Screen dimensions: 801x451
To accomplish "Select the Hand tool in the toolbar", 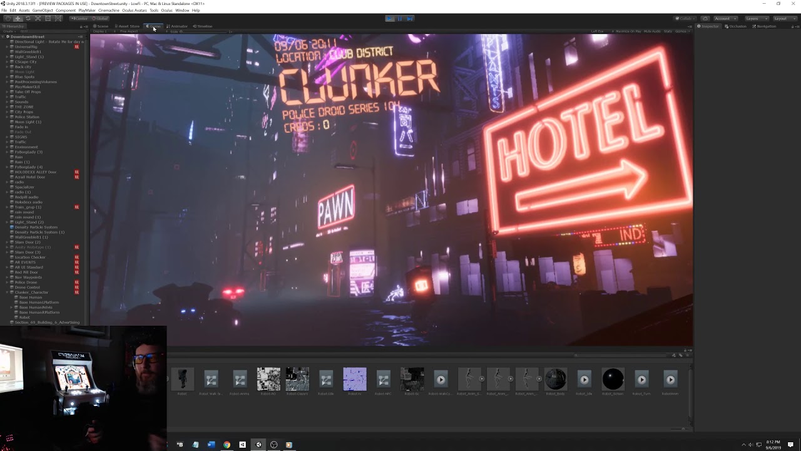I will pos(8,18).
